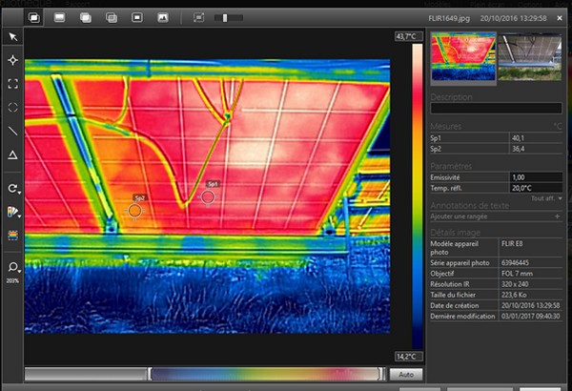The height and width of the screenshot is (391, 572).
Task: Select the spotmeter measurement tool
Action: [13, 60]
